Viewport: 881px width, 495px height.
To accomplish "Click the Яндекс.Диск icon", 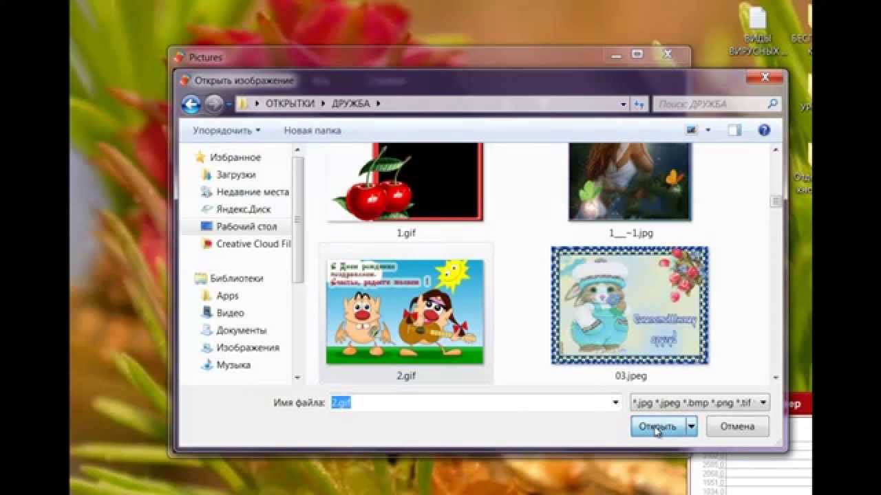I will [x=206, y=209].
